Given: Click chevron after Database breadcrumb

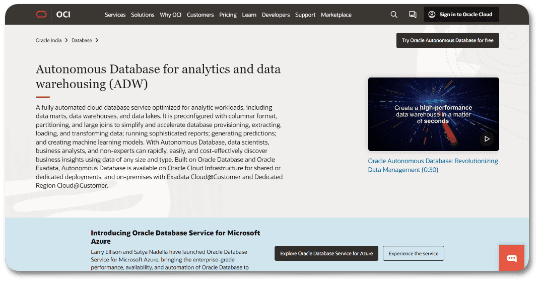Looking at the screenshot, I should point(97,40).
